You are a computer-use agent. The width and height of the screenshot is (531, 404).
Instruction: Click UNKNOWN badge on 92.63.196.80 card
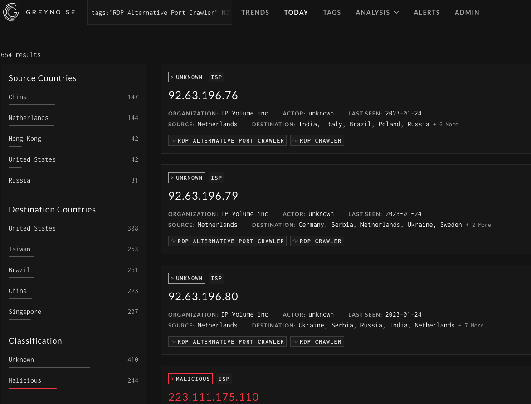(186, 278)
